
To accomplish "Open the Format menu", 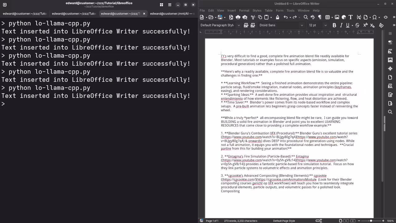I will point(244,10).
